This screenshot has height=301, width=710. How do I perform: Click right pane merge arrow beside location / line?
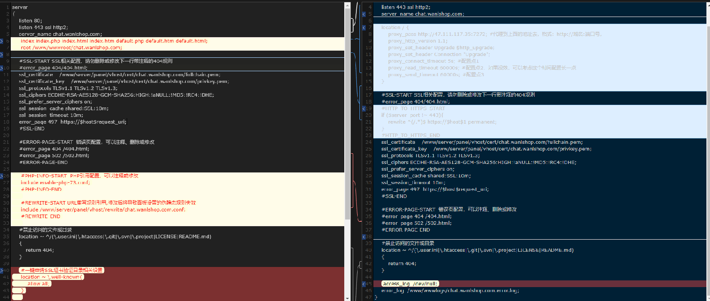pyautogui.click(x=364, y=27)
